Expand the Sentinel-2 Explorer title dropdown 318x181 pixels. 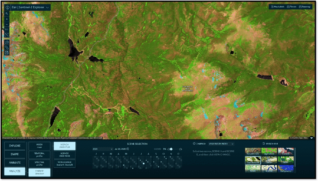(x=47, y=8)
